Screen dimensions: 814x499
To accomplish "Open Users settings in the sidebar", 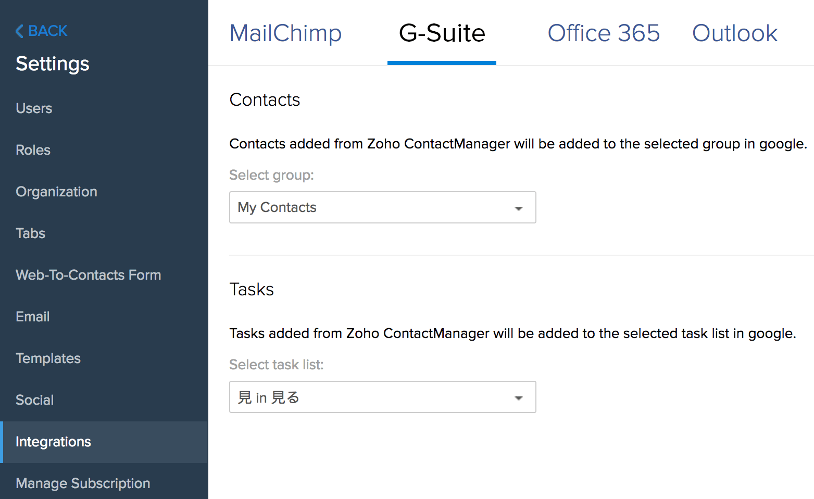I will tap(34, 108).
